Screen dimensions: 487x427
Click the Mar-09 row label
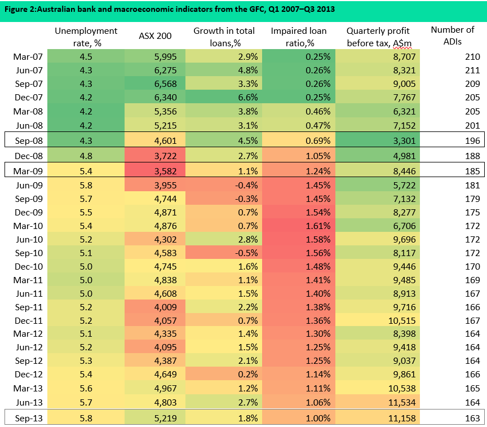coord(26,170)
